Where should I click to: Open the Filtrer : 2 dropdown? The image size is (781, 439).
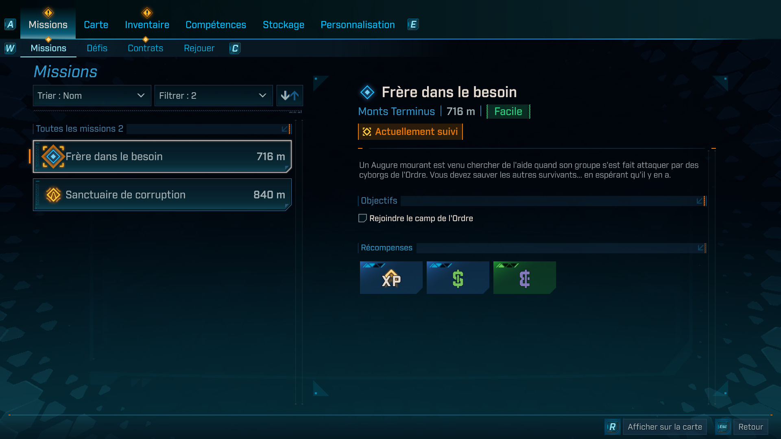tap(214, 96)
